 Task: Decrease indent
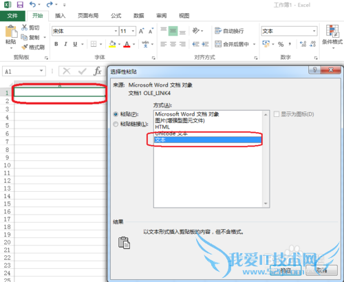(x=195, y=44)
